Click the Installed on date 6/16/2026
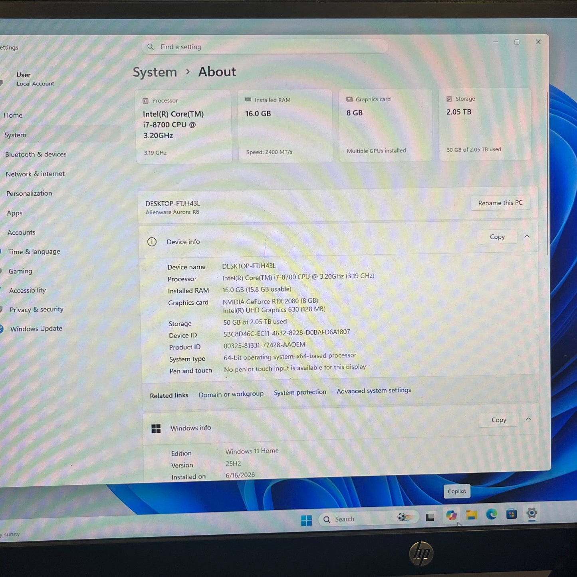Screen dimensions: 577x577 [x=240, y=475]
